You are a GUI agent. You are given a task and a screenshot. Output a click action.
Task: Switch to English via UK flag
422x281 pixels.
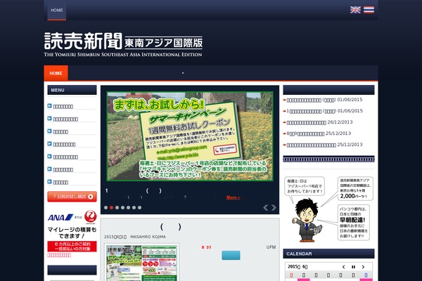[355, 10]
